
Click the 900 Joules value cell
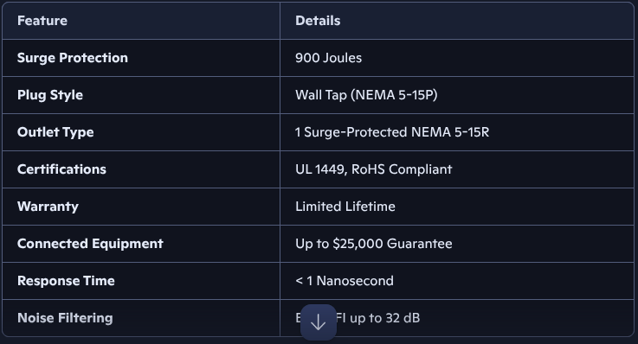pyautogui.click(x=457, y=58)
